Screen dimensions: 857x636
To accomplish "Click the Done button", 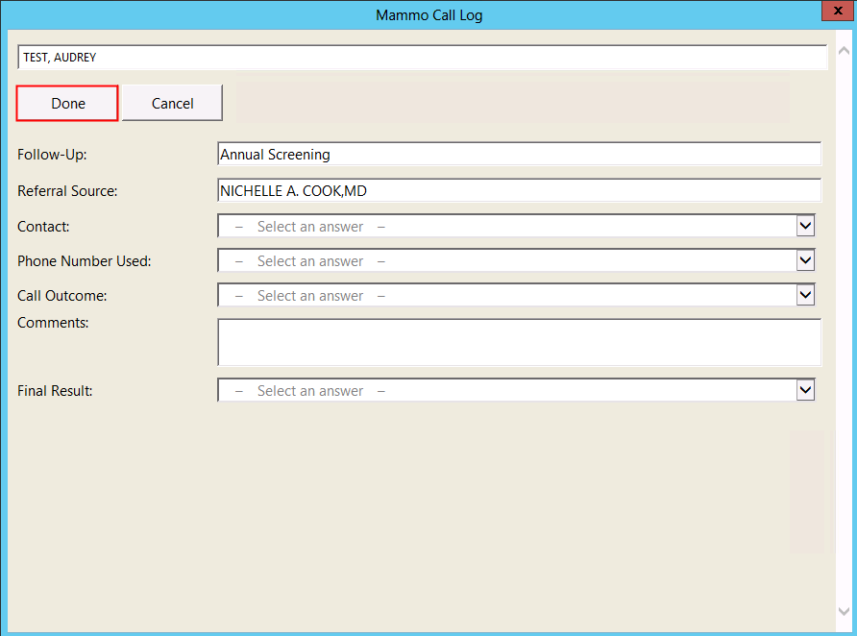I will click(67, 103).
